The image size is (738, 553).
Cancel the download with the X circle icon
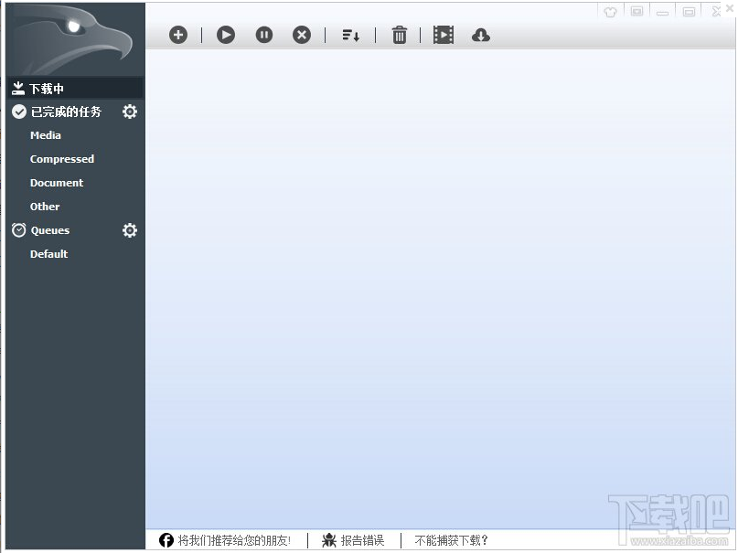pos(302,35)
